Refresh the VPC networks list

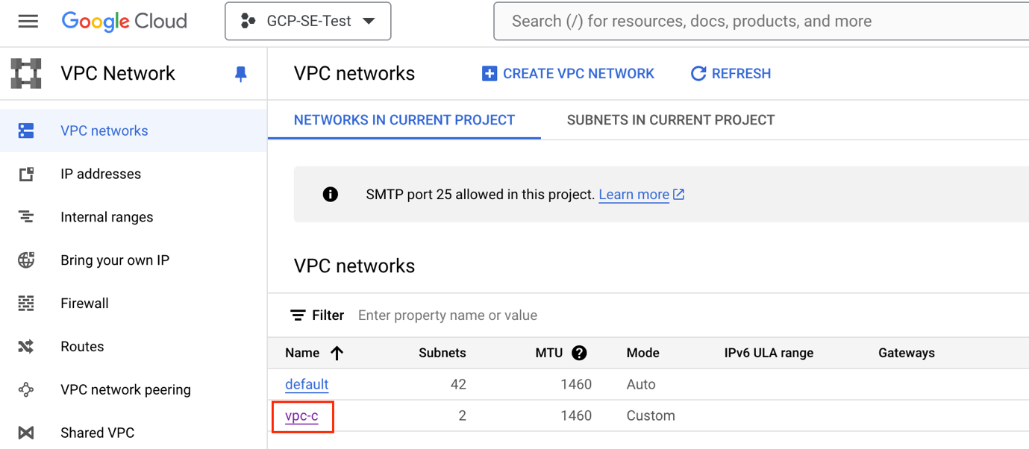click(x=731, y=74)
